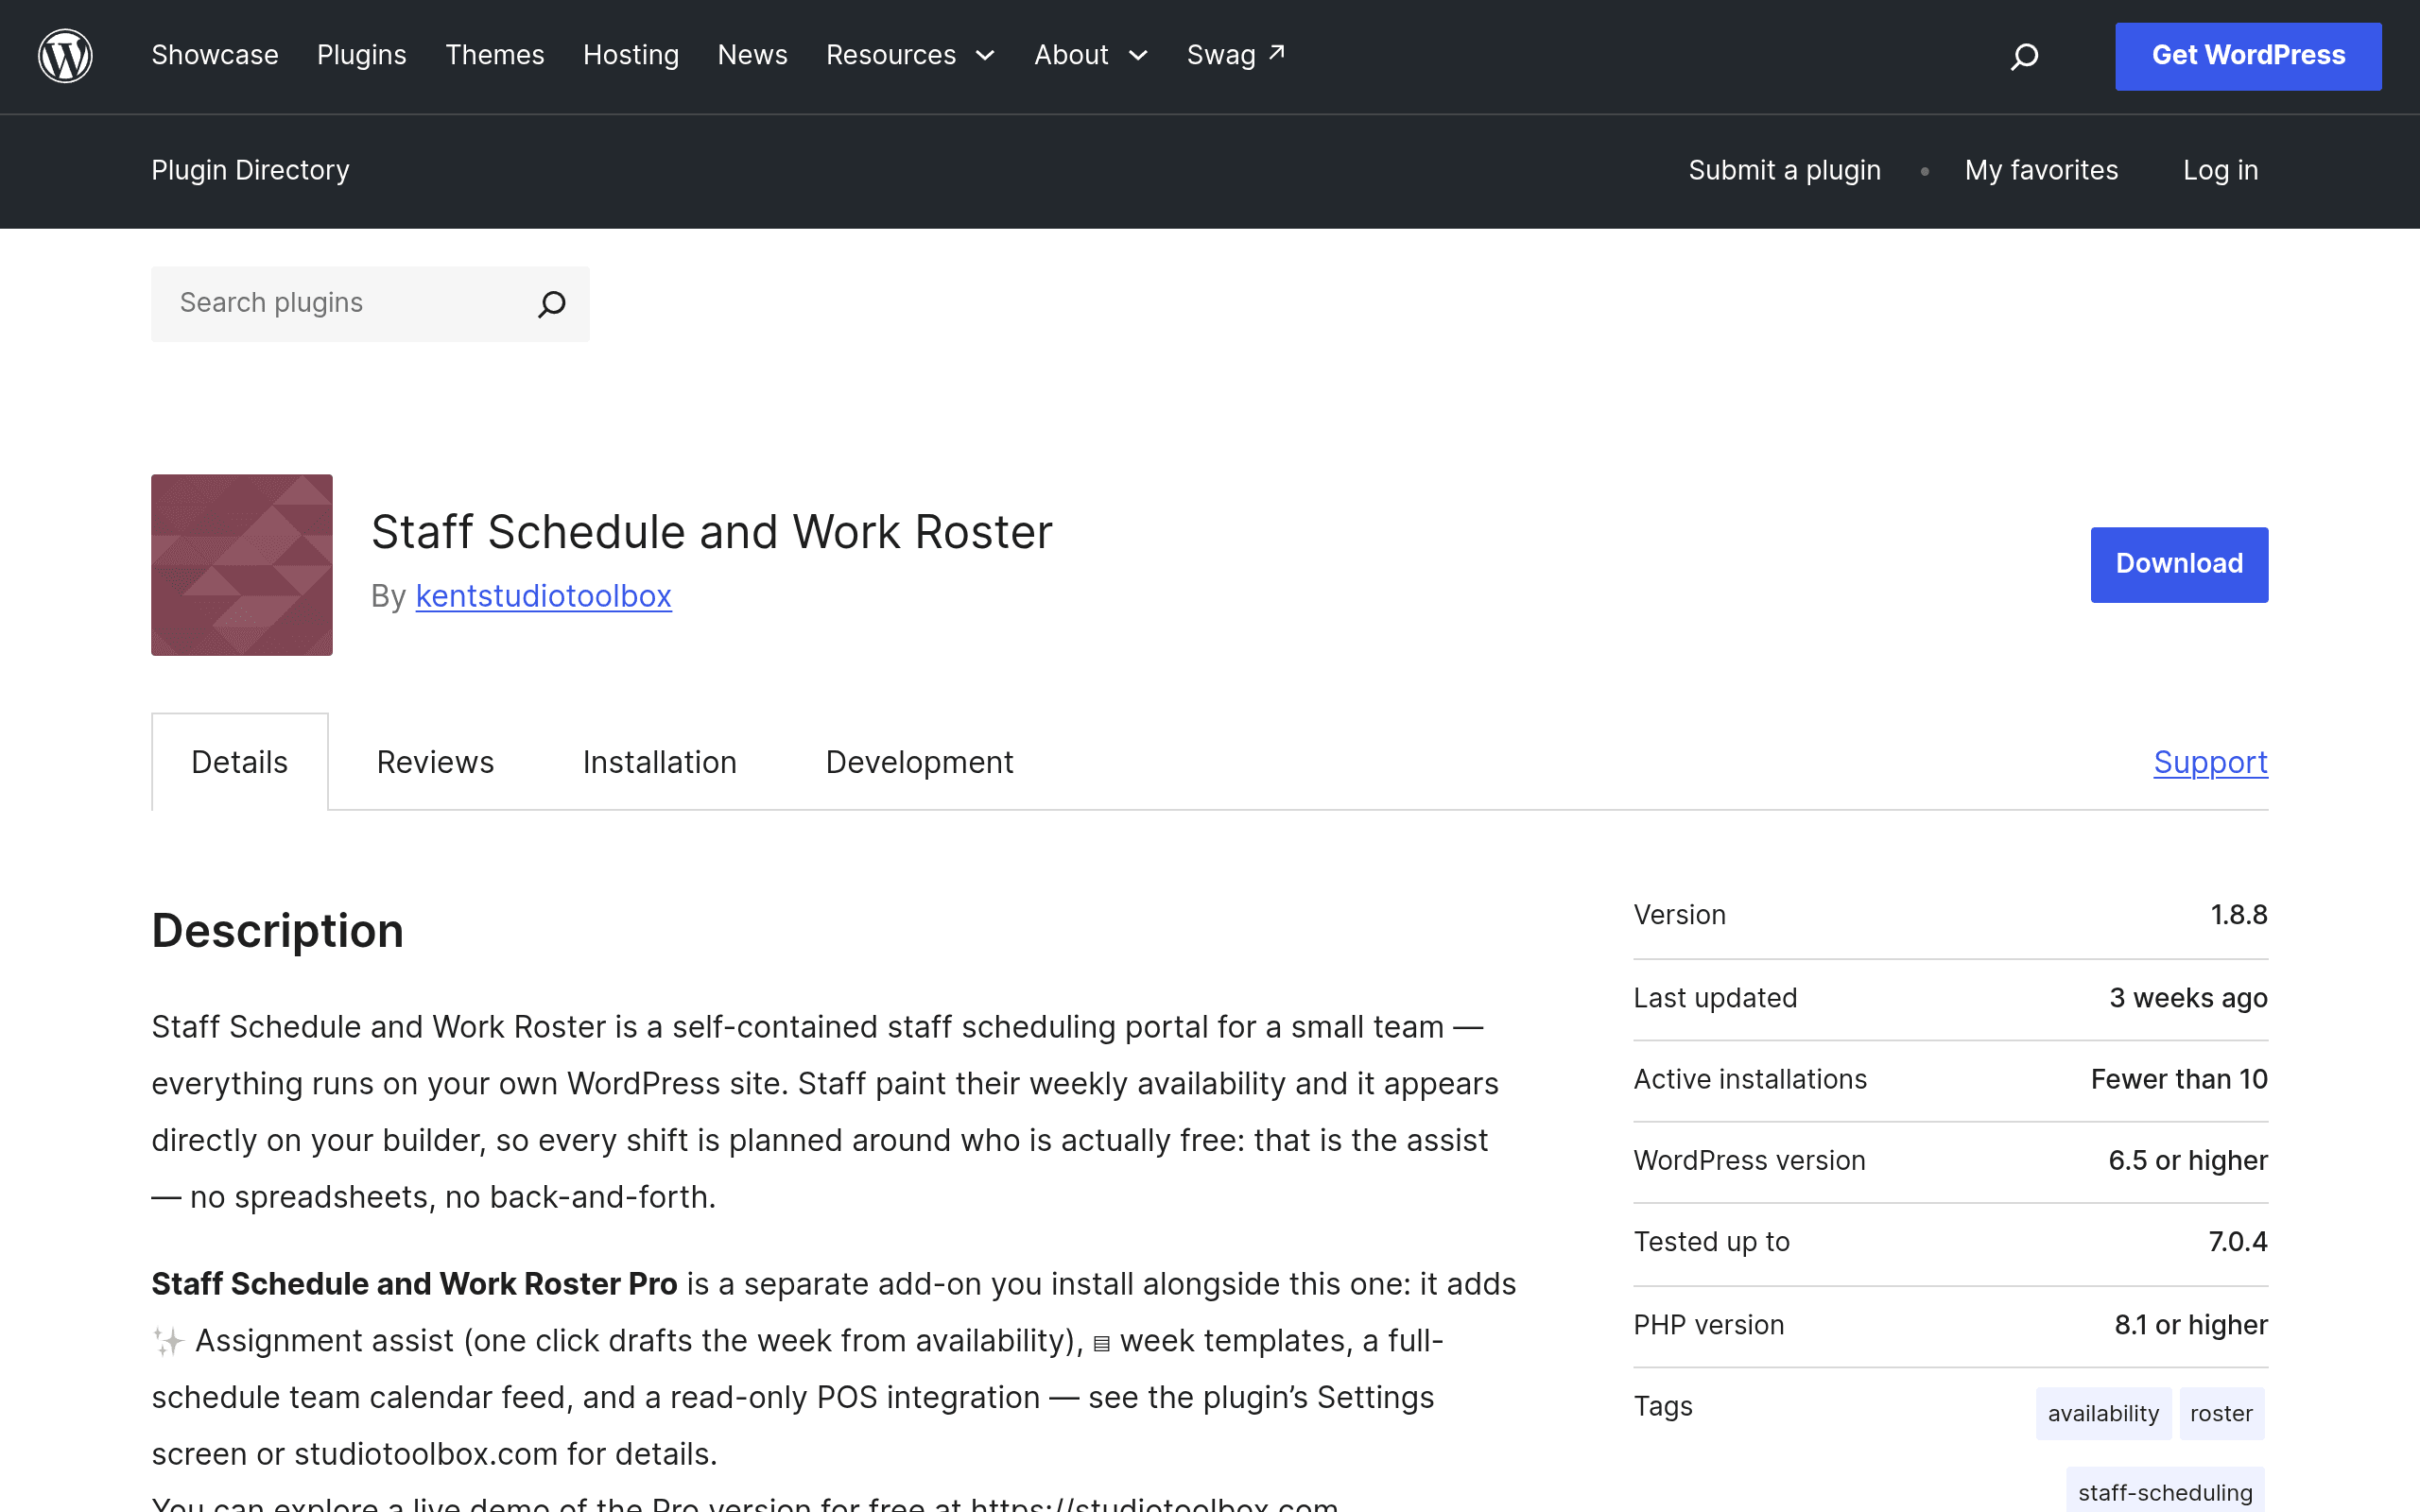2420x1512 pixels.
Task: Click the availability tag
Action: click(x=2103, y=1413)
